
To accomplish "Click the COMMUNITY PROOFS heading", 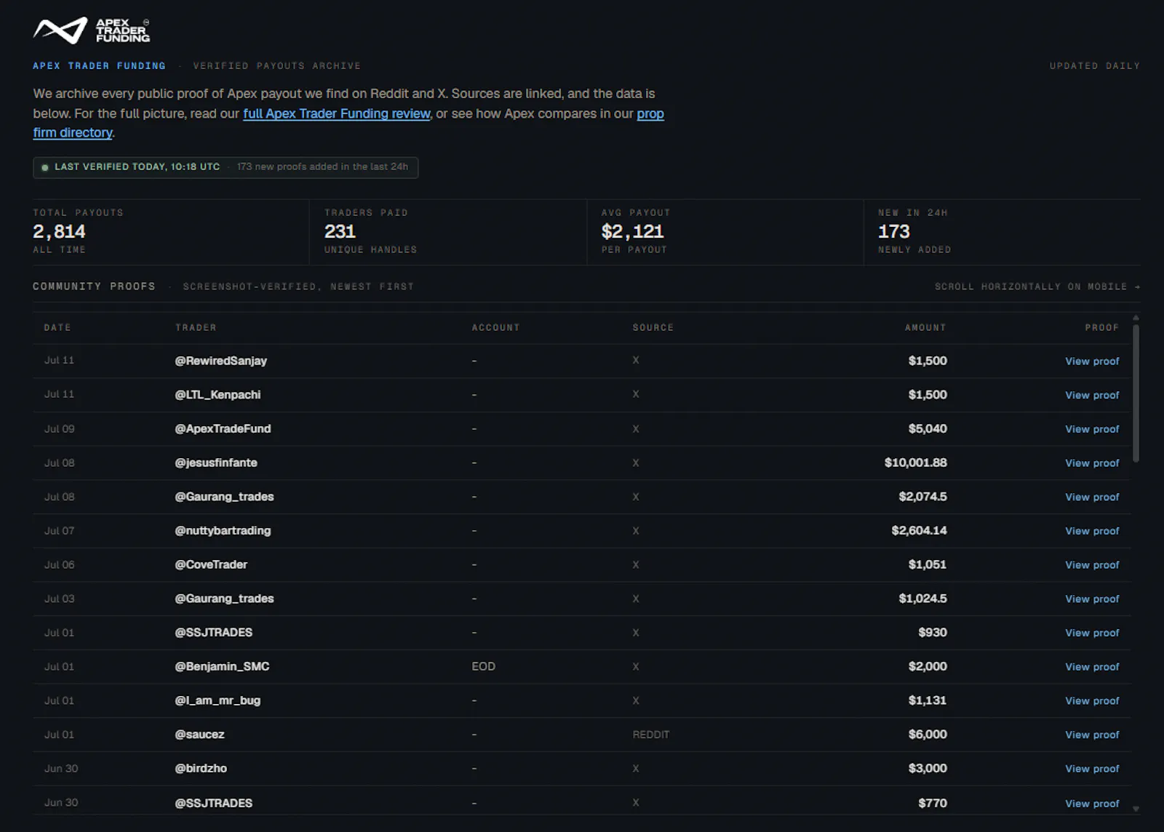I will 94,287.
